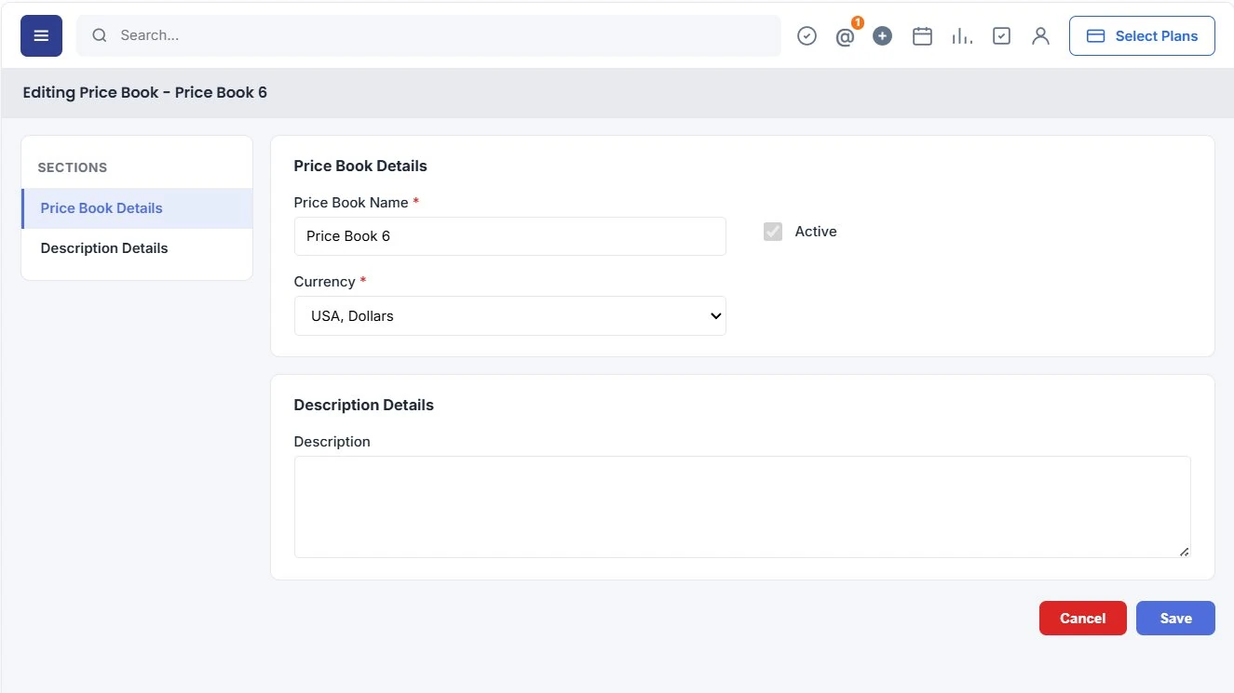Open the checklist square check icon
This screenshot has height=693, width=1234.
tap(1002, 36)
